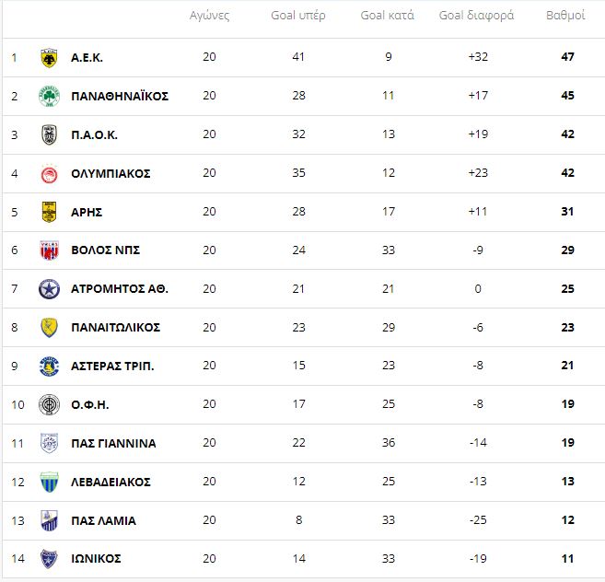Click the Panathinaikos green shamrock logo
Image resolution: width=605 pixels, height=582 pixels.
pos(49,96)
